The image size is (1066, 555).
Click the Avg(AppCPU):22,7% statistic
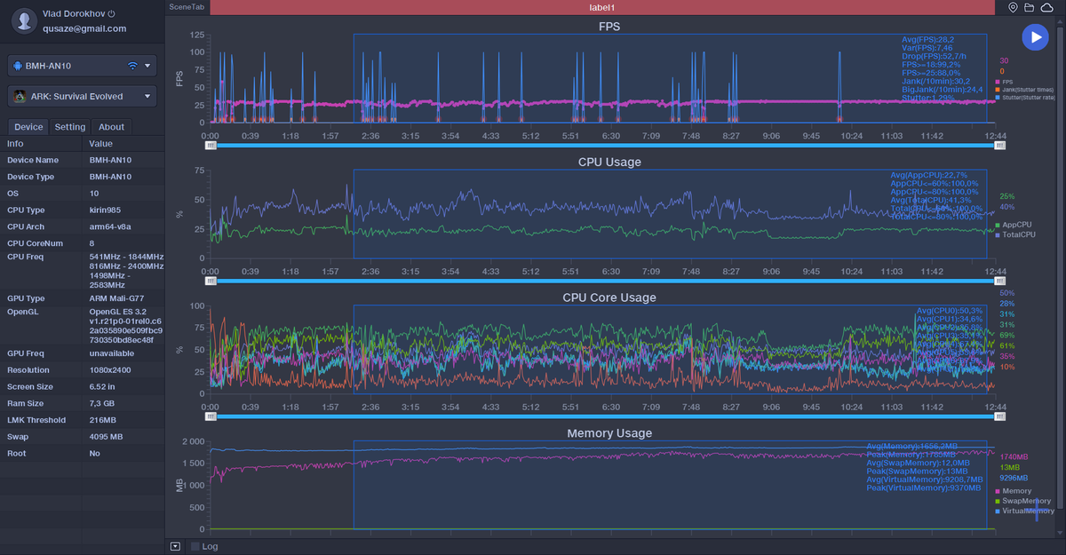point(929,175)
